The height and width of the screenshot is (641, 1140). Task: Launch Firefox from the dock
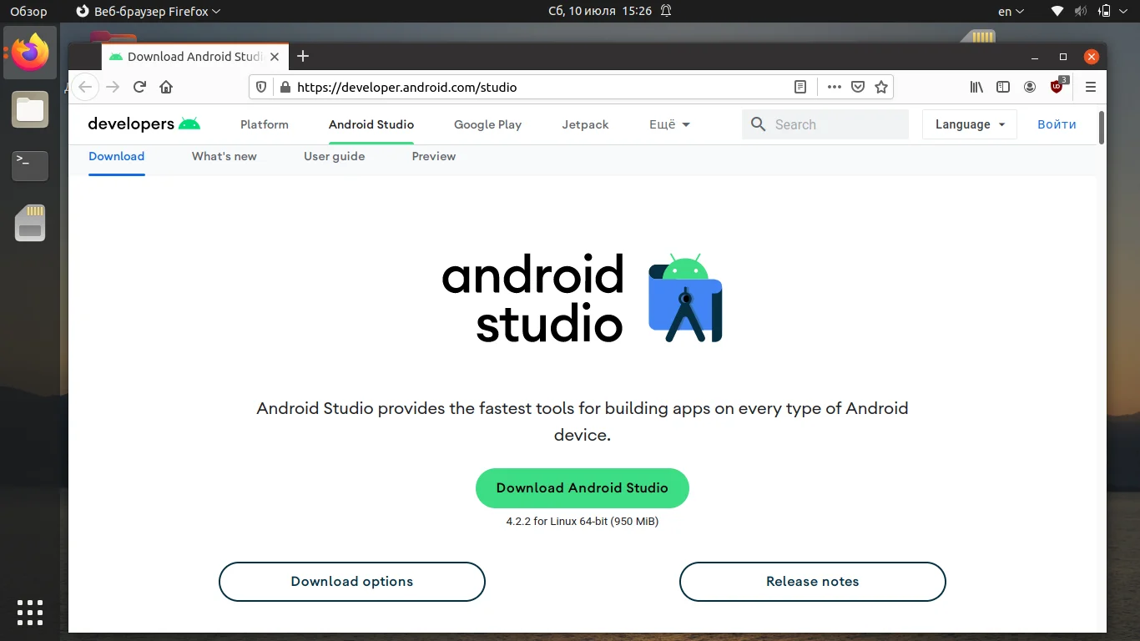(30, 53)
